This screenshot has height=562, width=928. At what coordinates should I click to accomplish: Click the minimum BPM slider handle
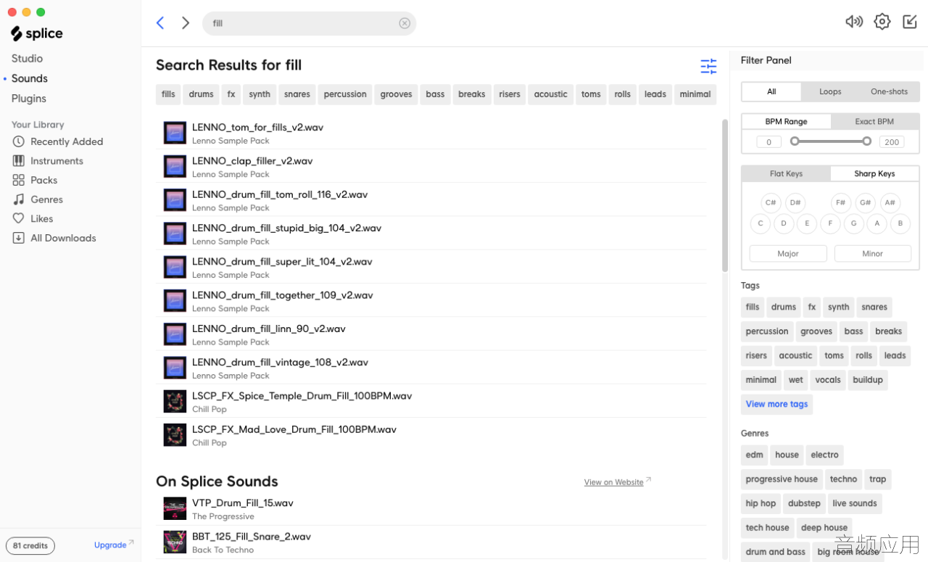(x=795, y=141)
